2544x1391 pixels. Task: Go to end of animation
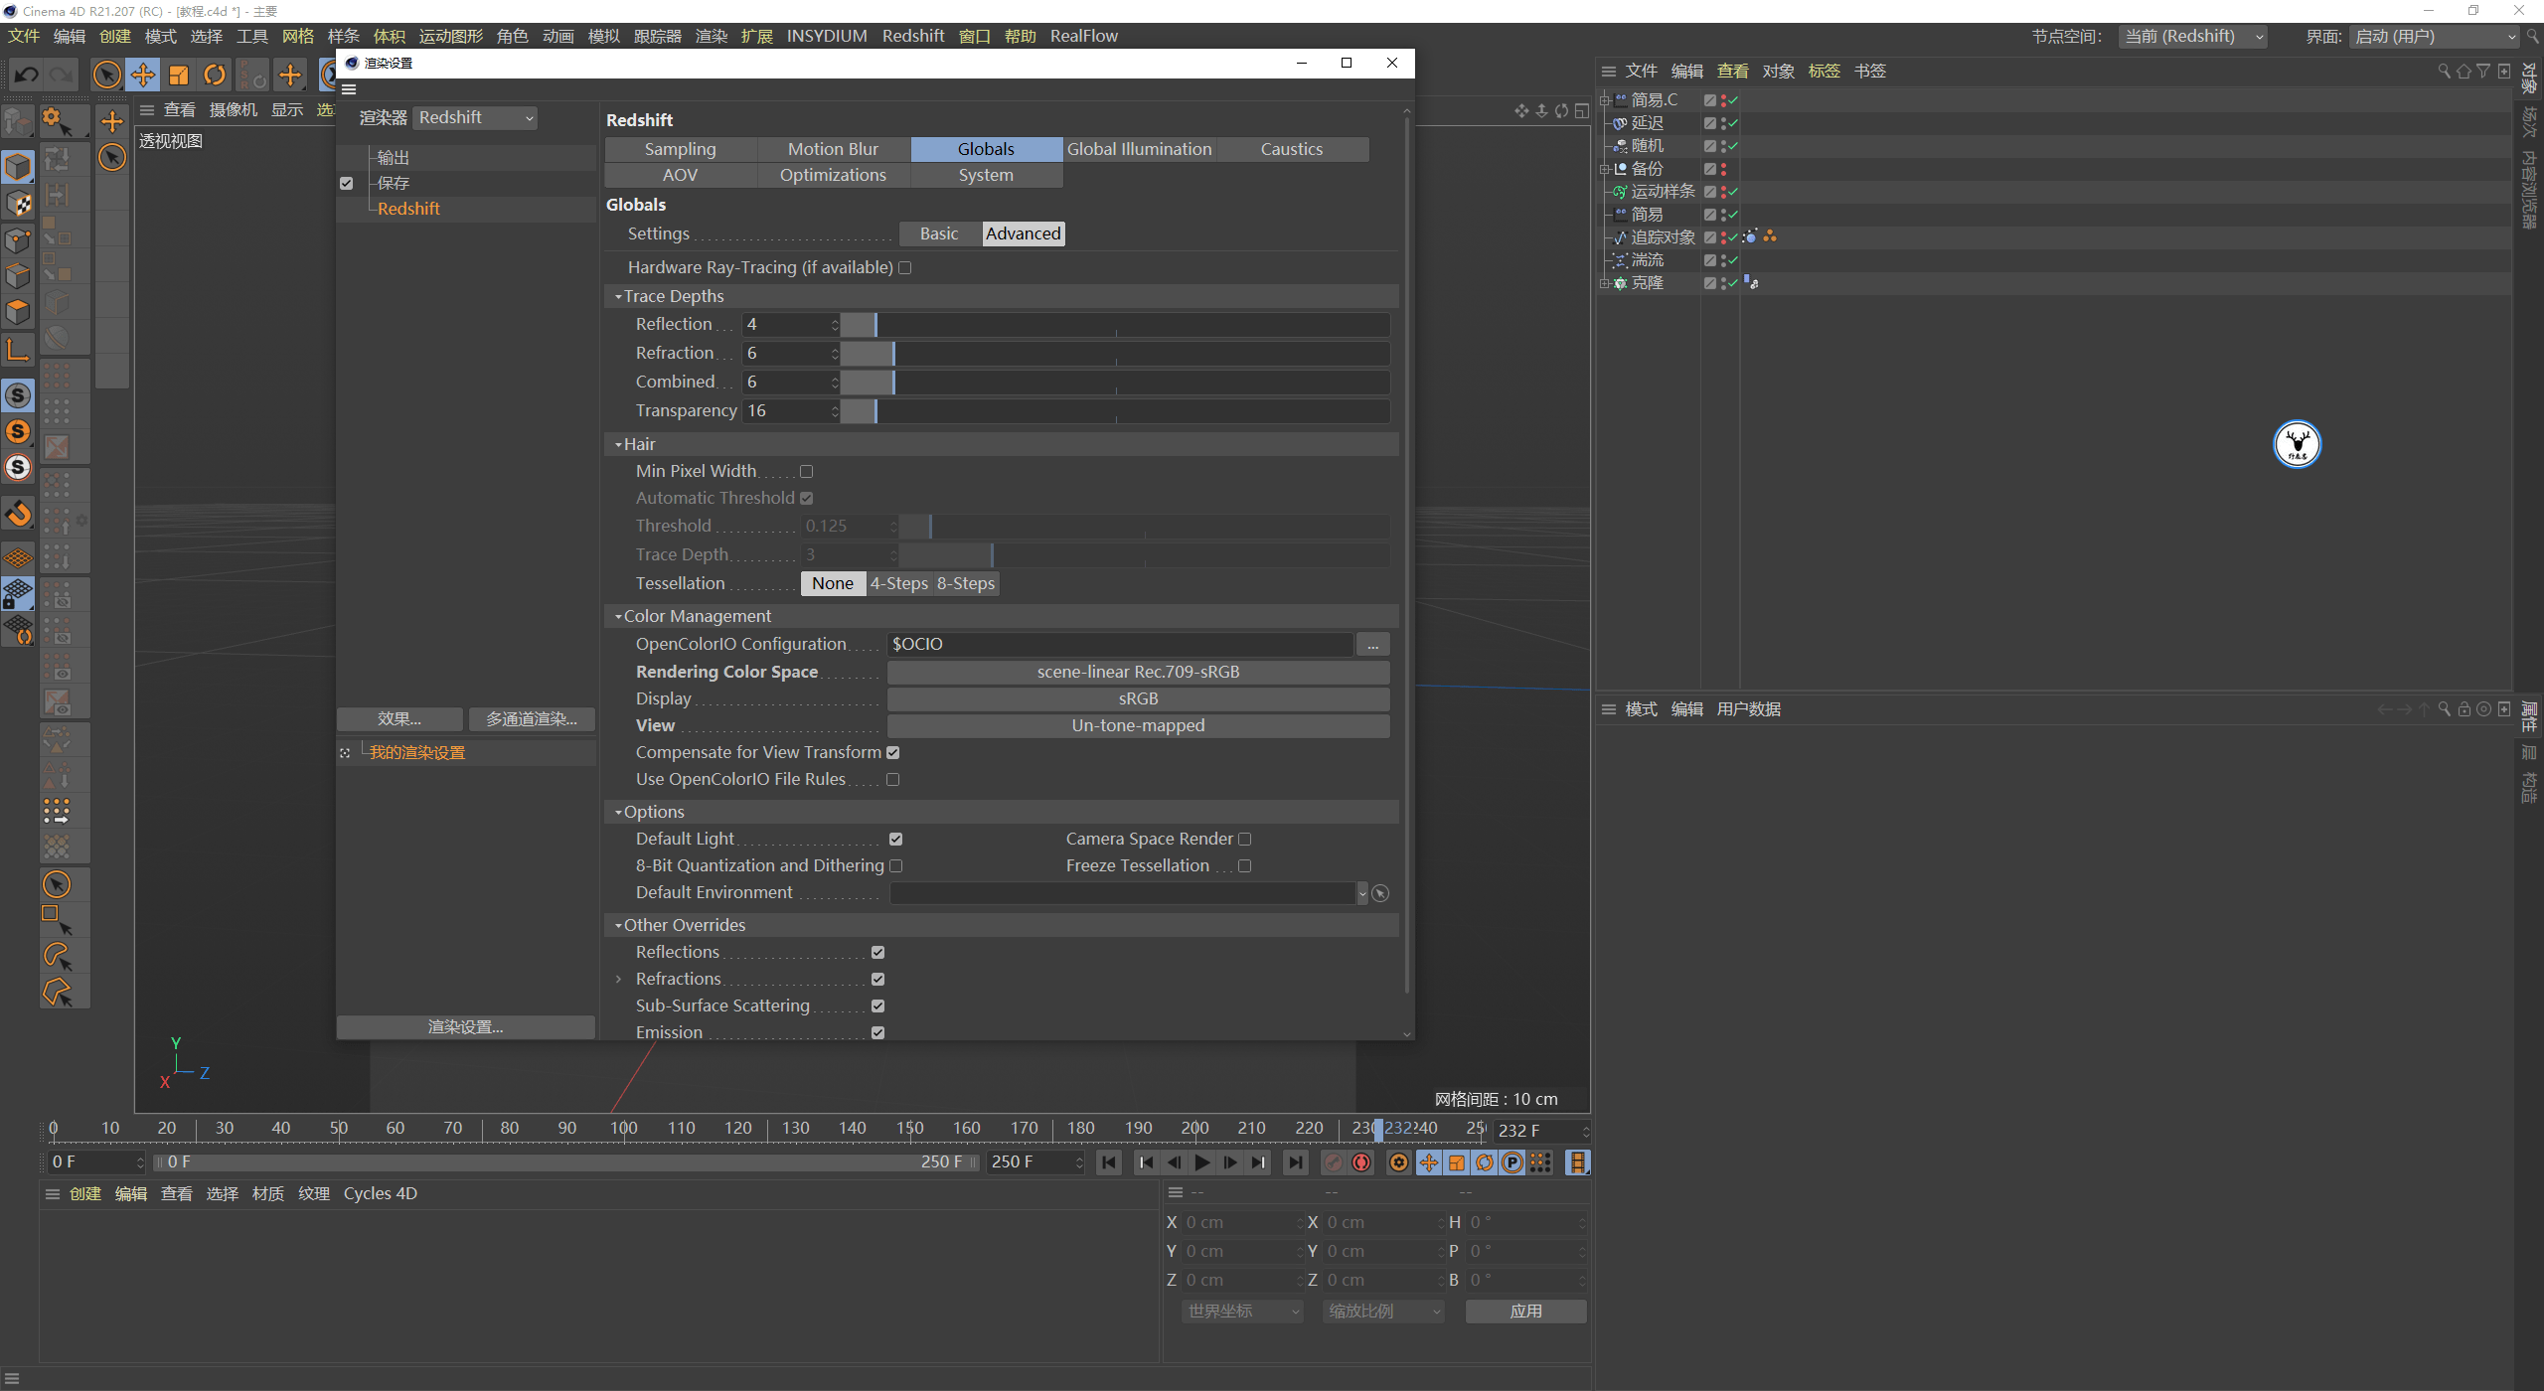click(1295, 1162)
